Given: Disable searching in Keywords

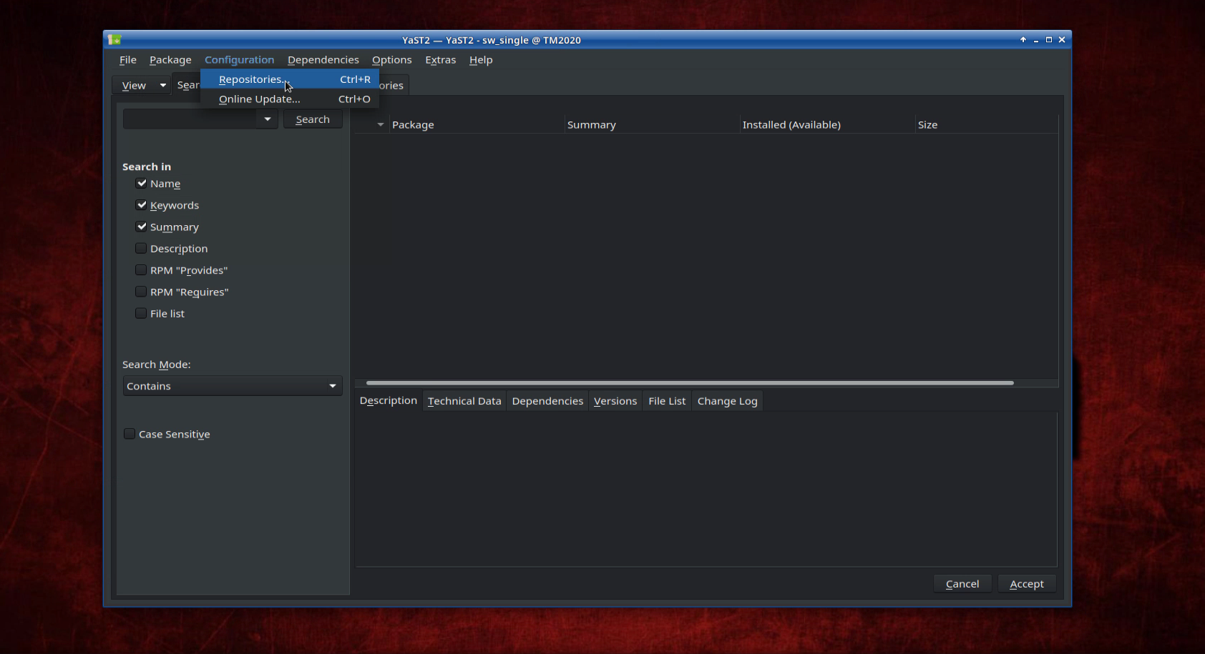Looking at the screenshot, I should pyautogui.click(x=140, y=204).
